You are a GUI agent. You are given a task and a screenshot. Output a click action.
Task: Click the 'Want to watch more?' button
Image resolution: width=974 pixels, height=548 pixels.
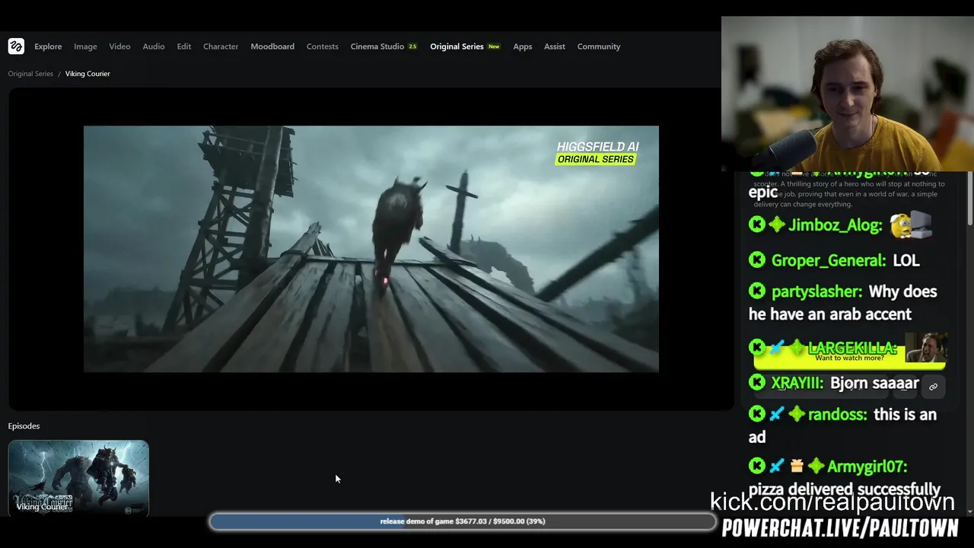point(849,358)
